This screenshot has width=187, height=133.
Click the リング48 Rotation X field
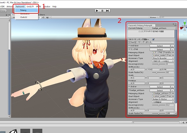coord(139,83)
